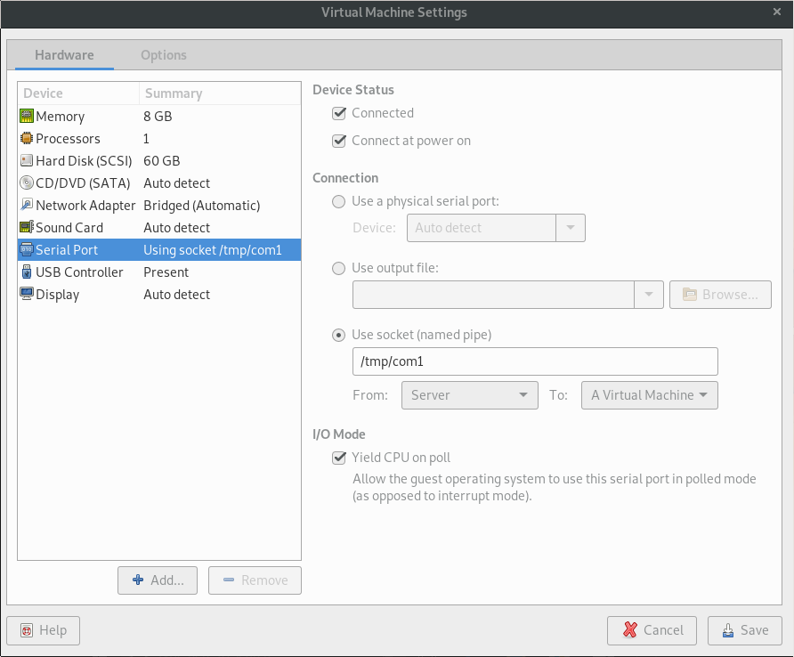The height and width of the screenshot is (657, 794).
Task: Select Use a physical serial port
Action: (x=338, y=201)
